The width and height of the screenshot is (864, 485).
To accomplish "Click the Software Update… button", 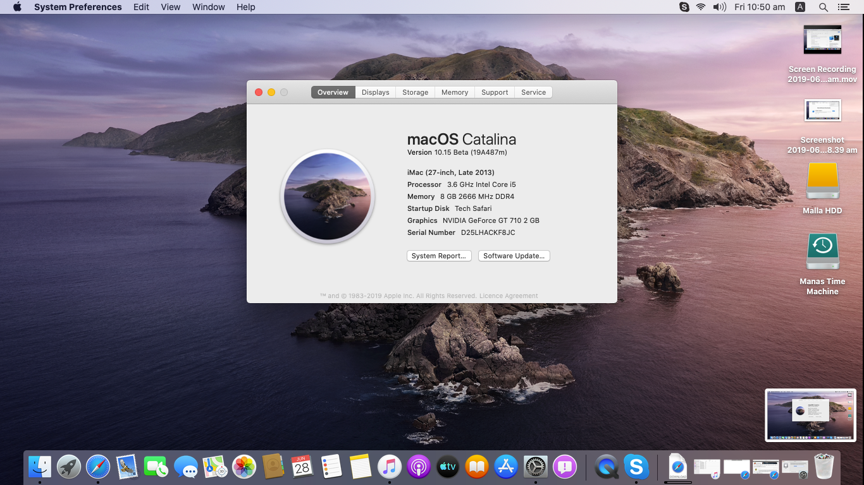I will click(x=514, y=256).
